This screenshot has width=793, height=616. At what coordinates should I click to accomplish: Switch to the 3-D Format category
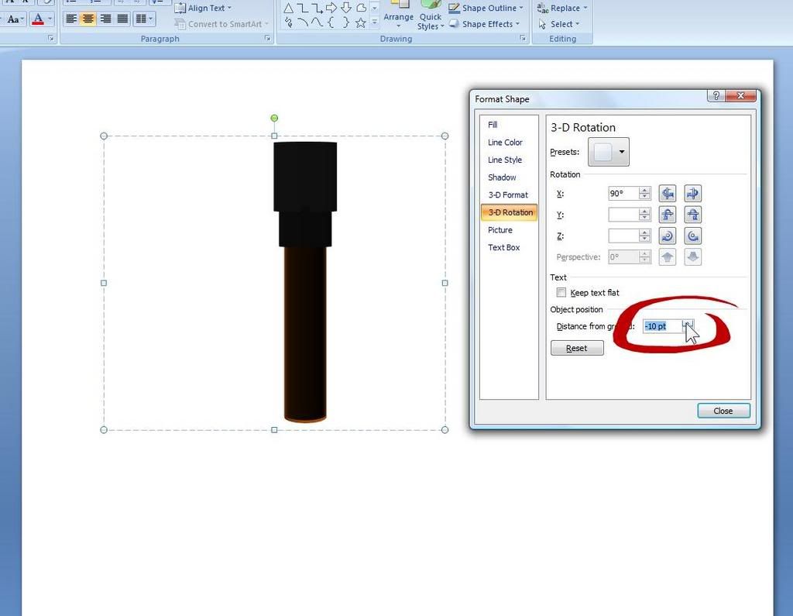click(x=508, y=194)
